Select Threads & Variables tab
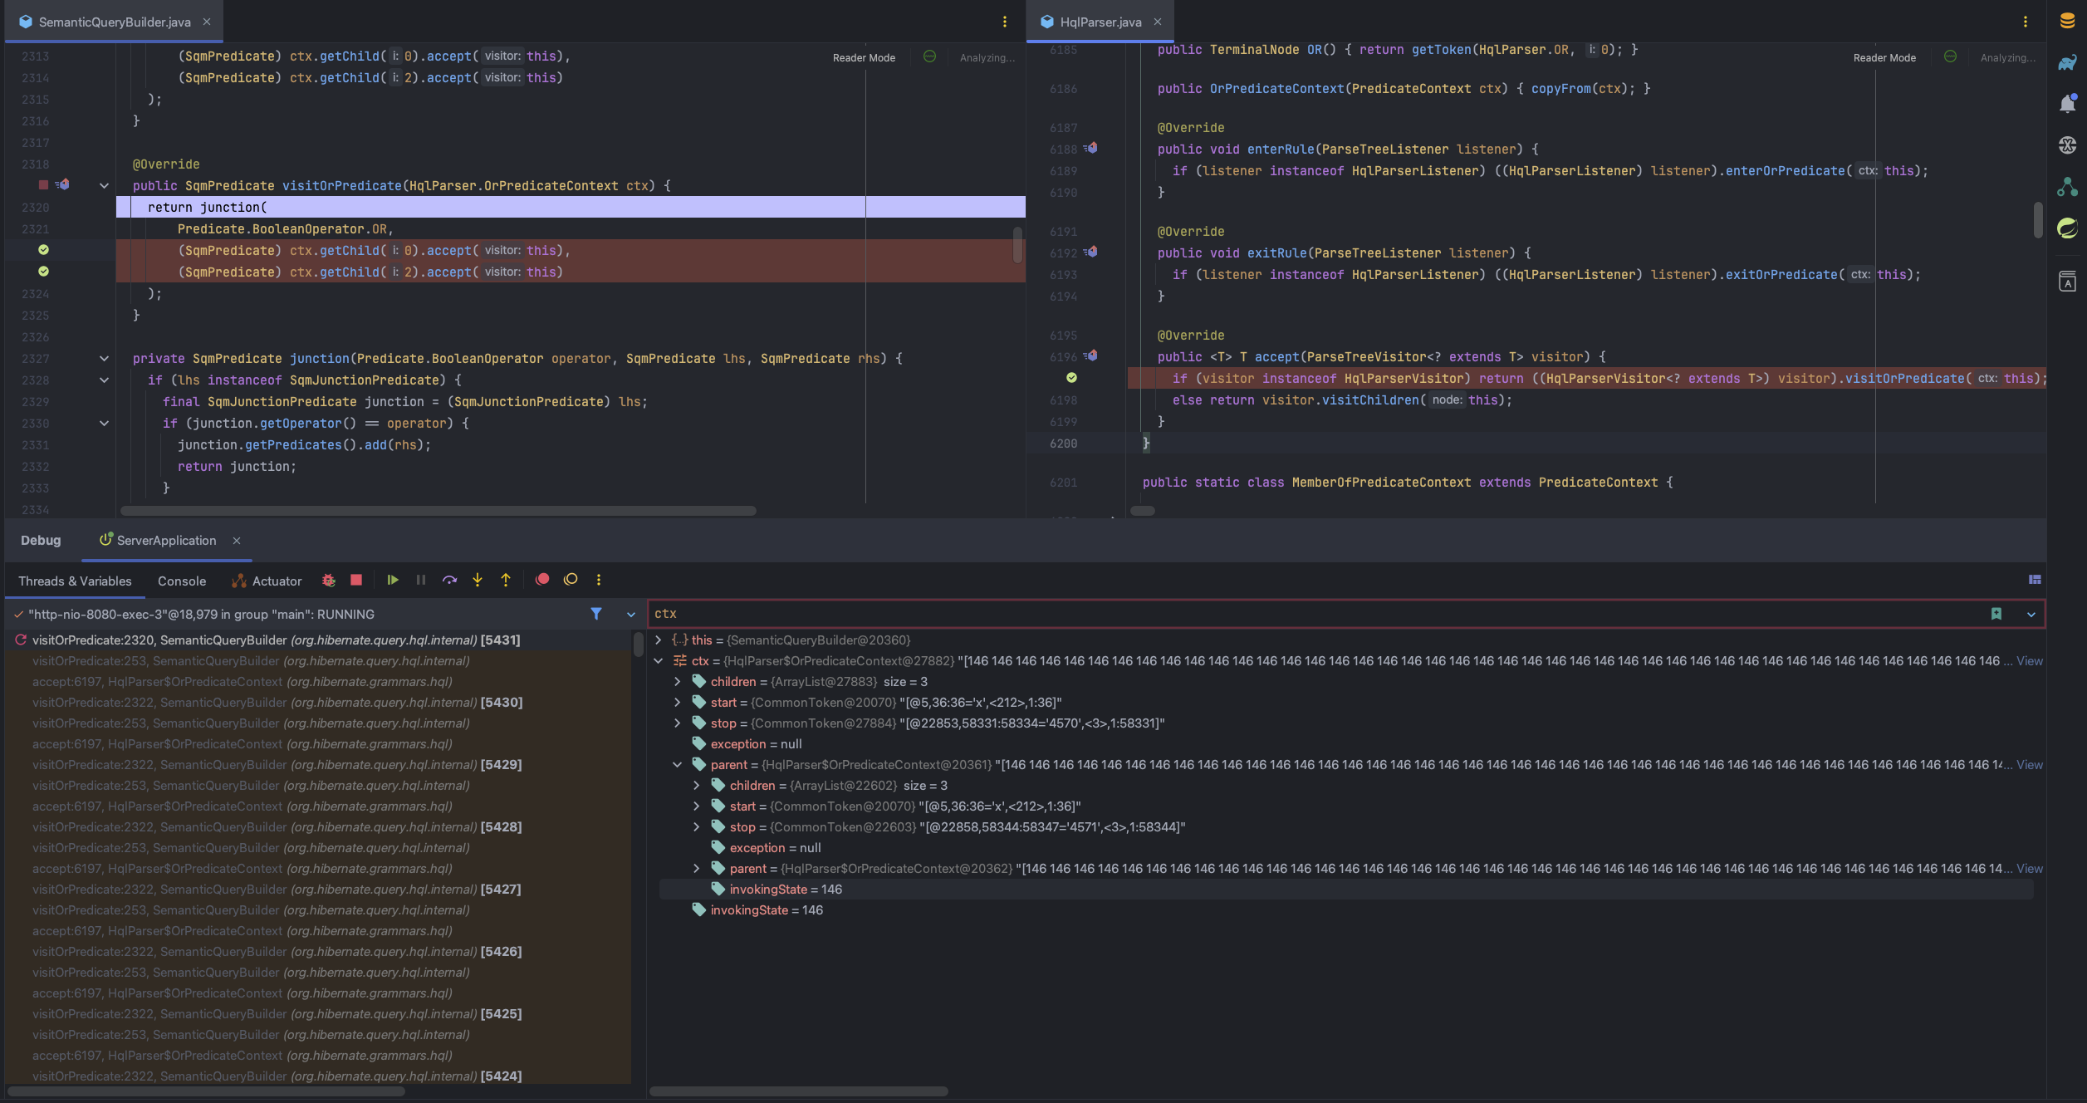 (75, 581)
